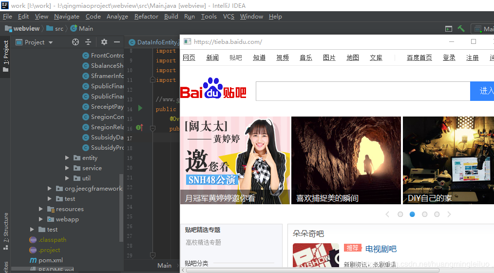
Task: Open the Navigate menu
Action: tap(66, 17)
